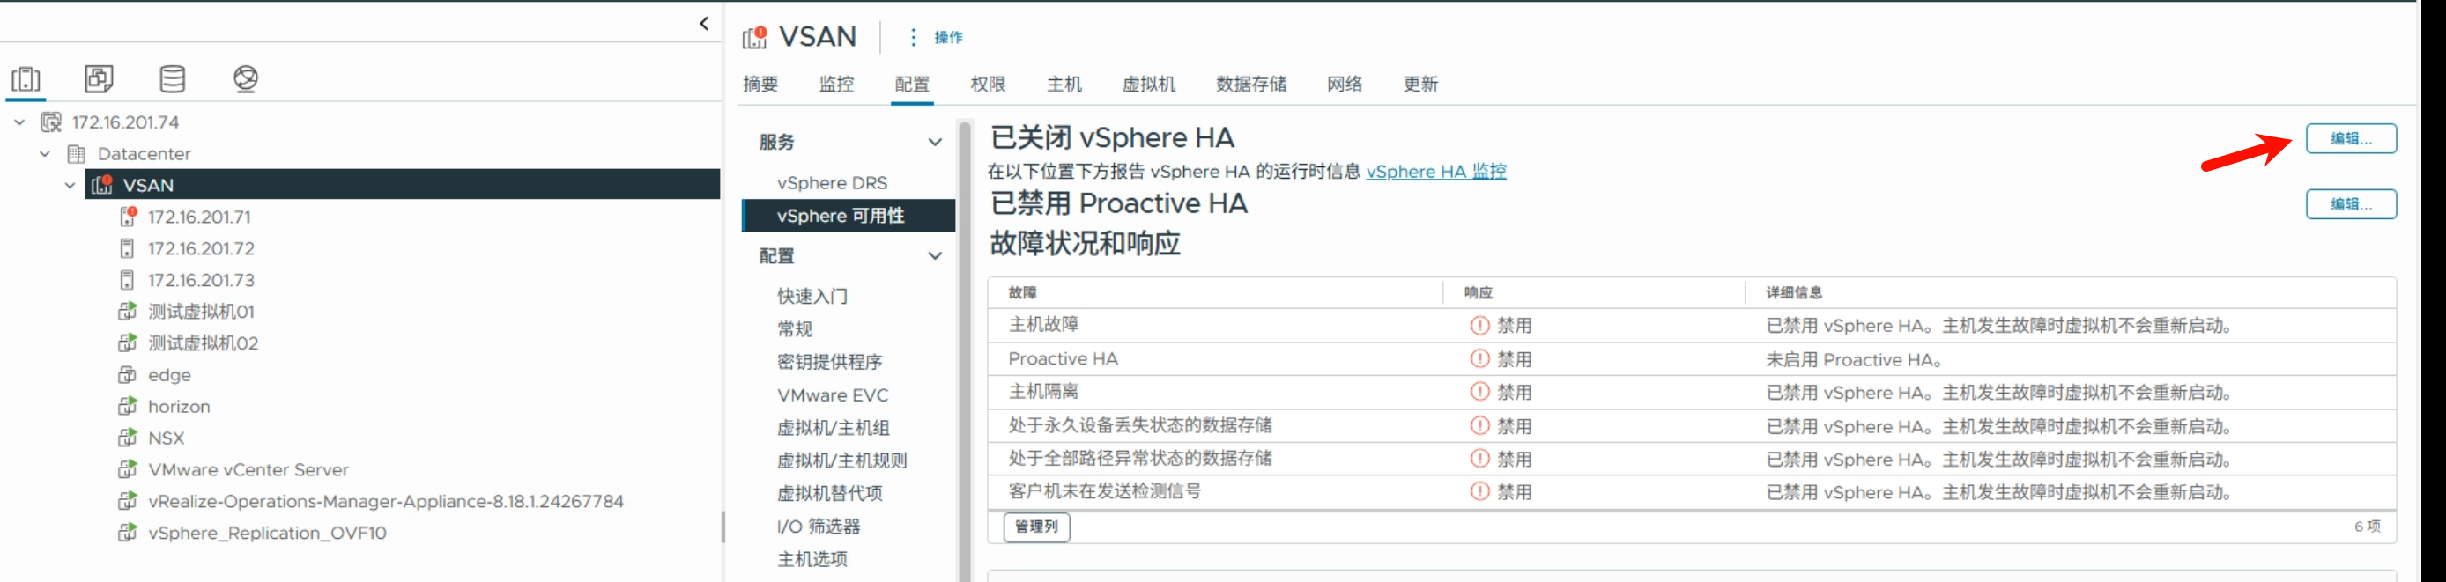Switch to the 权限 tab
The width and height of the screenshot is (2446, 582).
[989, 85]
